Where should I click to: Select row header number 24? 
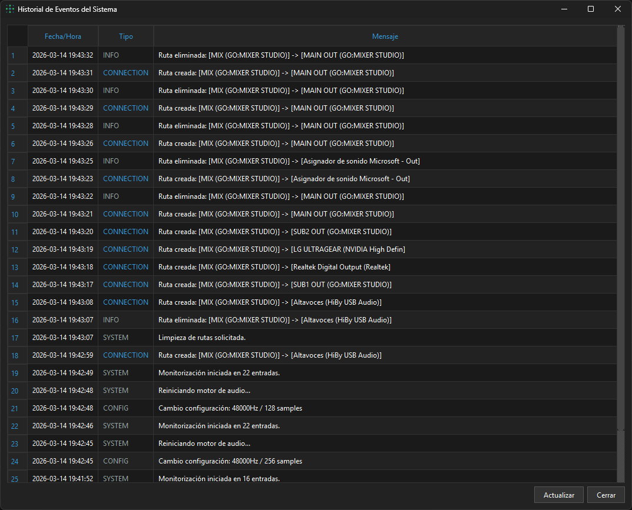[x=17, y=461]
